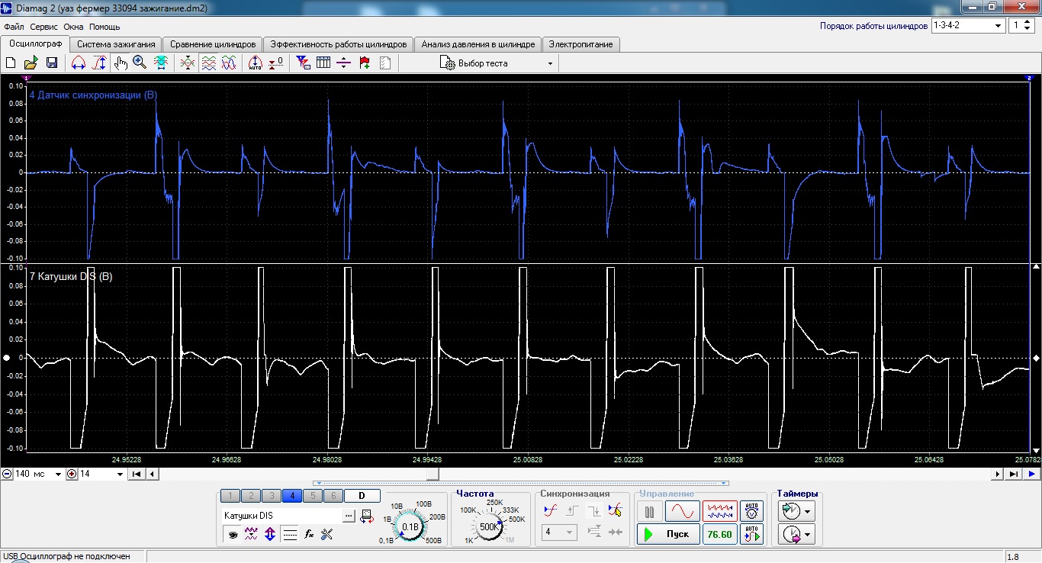The height and width of the screenshot is (563, 1042).
Task: Click the cyan signal stretch icon
Action: click(x=161, y=63)
